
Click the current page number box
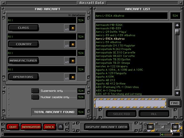(158, 127)
